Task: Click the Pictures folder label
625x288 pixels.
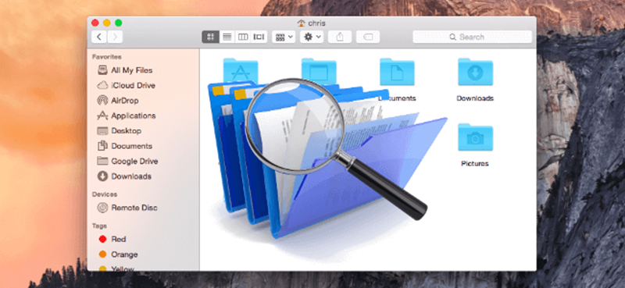Action: 475,164
